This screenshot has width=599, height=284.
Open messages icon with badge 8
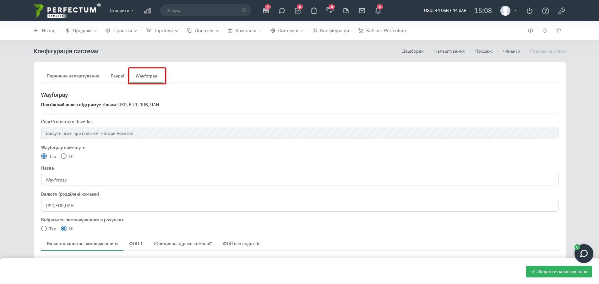(330, 10)
